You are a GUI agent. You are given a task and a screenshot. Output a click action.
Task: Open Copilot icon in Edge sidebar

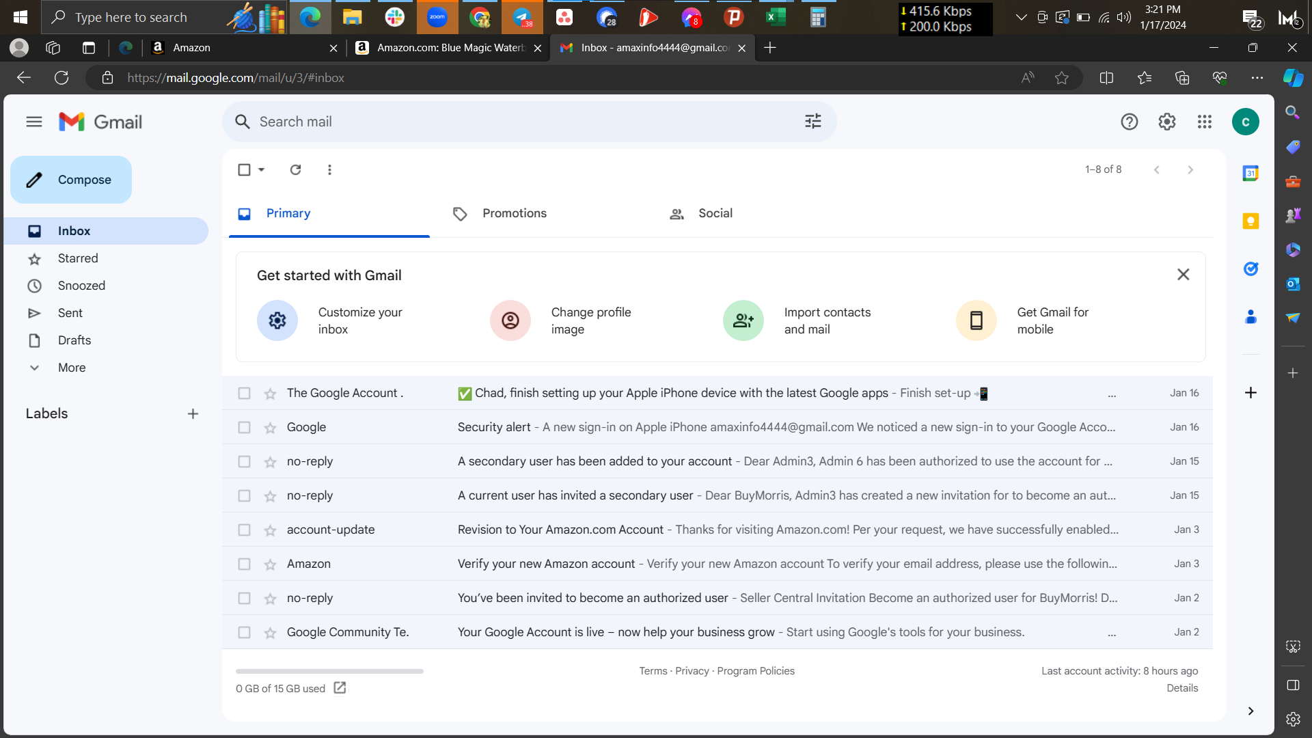point(1293,77)
